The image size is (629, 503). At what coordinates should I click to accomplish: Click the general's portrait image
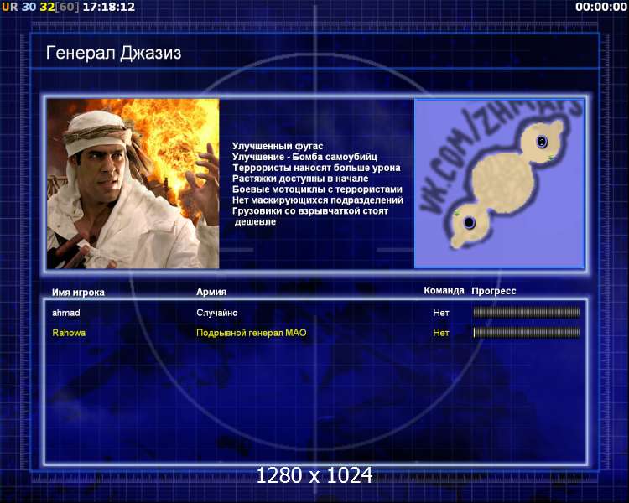[133, 184]
